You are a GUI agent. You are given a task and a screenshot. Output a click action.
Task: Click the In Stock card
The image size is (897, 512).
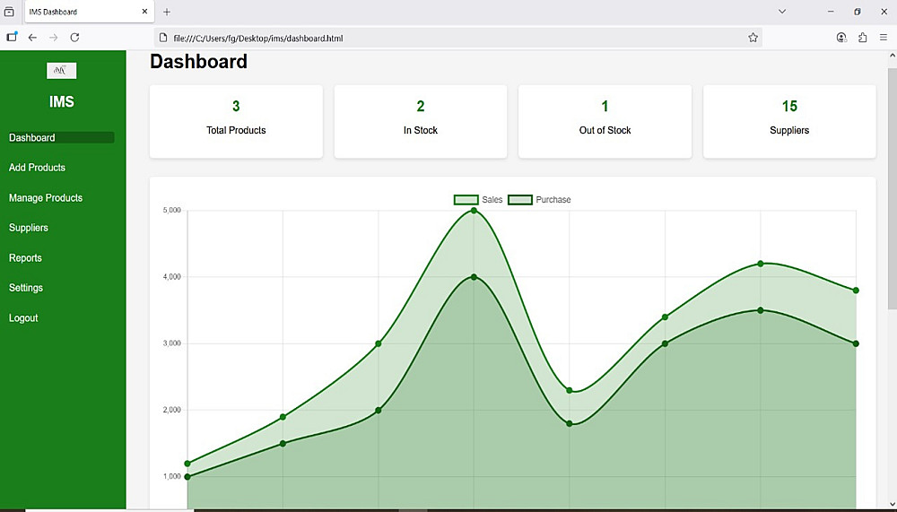coord(421,121)
